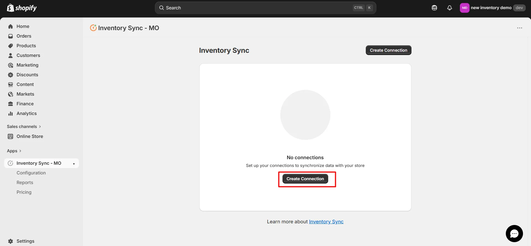Open the new inventory demo store menu
The height and width of the screenshot is (246, 531).
[493, 8]
